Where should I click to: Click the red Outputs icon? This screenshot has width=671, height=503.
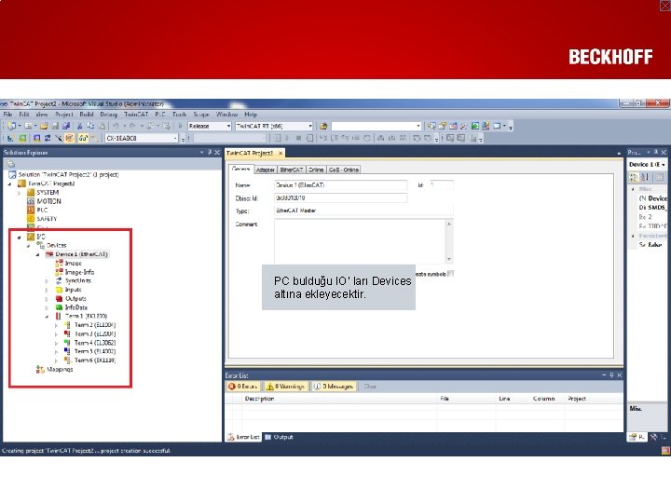coord(59,299)
